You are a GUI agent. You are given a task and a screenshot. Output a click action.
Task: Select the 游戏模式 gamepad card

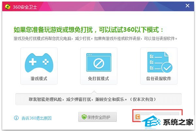point(39,66)
